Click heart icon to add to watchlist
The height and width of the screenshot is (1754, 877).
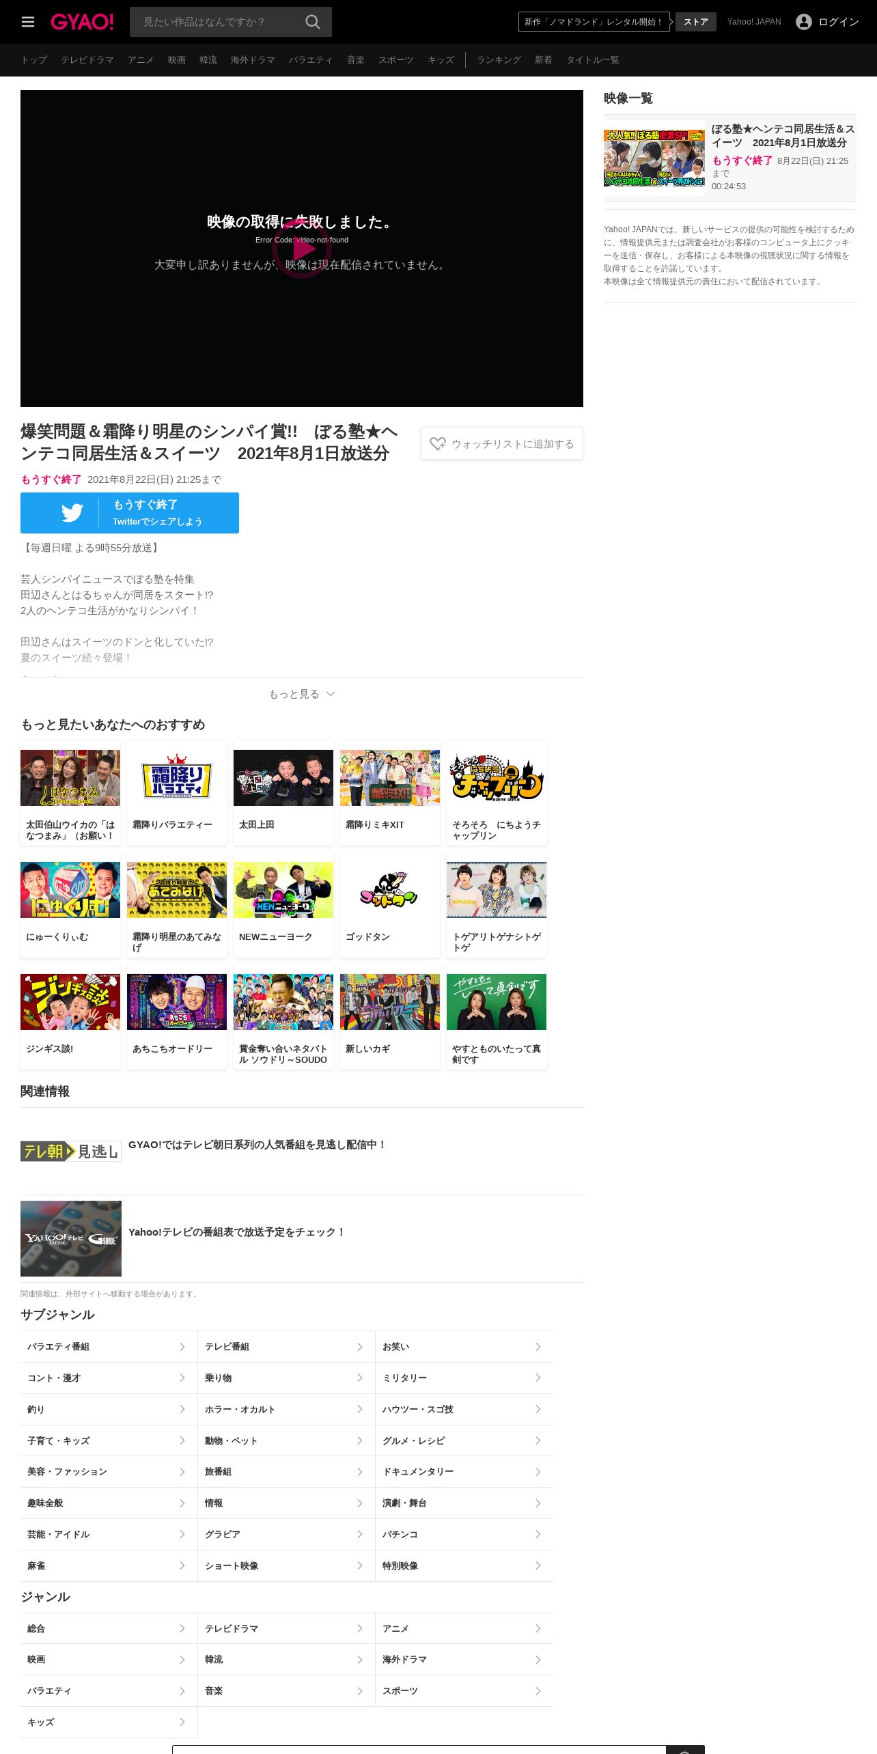pyautogui.click(x=438, y=444)
